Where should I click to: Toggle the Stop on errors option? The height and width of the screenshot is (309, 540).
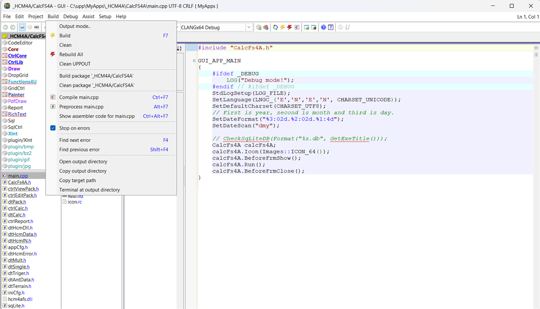coord(74,128)
